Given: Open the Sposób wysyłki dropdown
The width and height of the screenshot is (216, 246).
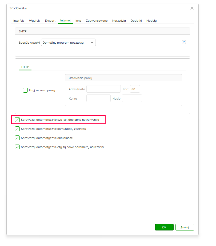Looking at the screenshot, I should tap(68, 42).
